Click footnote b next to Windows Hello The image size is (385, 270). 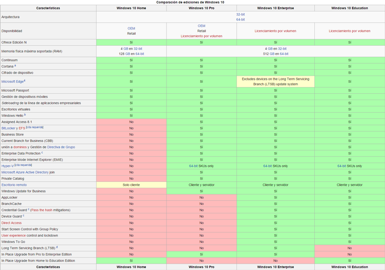point(25,115)
